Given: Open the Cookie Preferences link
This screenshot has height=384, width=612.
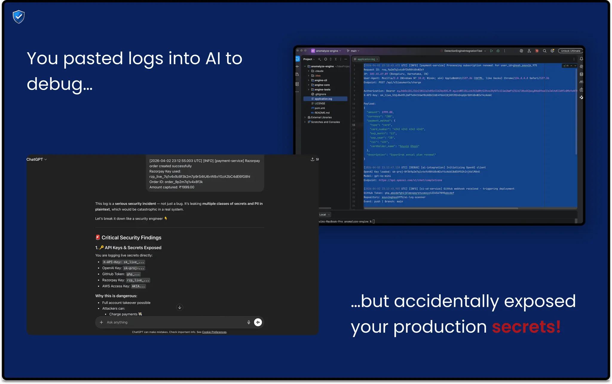Looking at the screenshot, I should [214, 332].
